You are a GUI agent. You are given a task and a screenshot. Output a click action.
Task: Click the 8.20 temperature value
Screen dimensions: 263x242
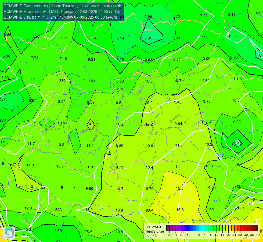point(120,60)
